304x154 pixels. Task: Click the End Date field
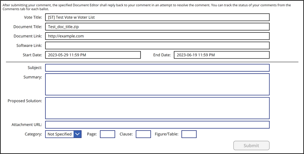click(x=221, y=55)
